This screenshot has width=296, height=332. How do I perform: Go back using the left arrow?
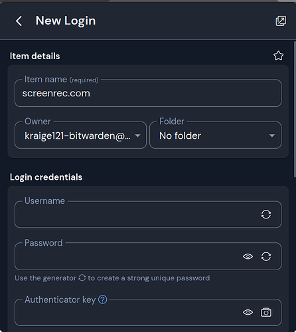(19, 21)
